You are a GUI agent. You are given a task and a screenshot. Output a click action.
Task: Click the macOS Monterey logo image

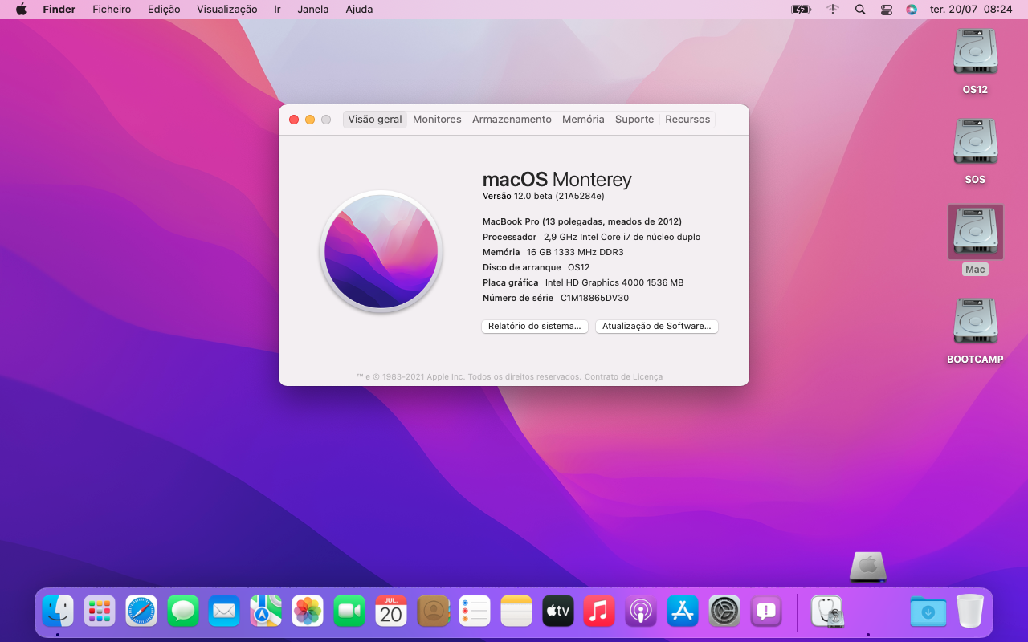(381, 251)
